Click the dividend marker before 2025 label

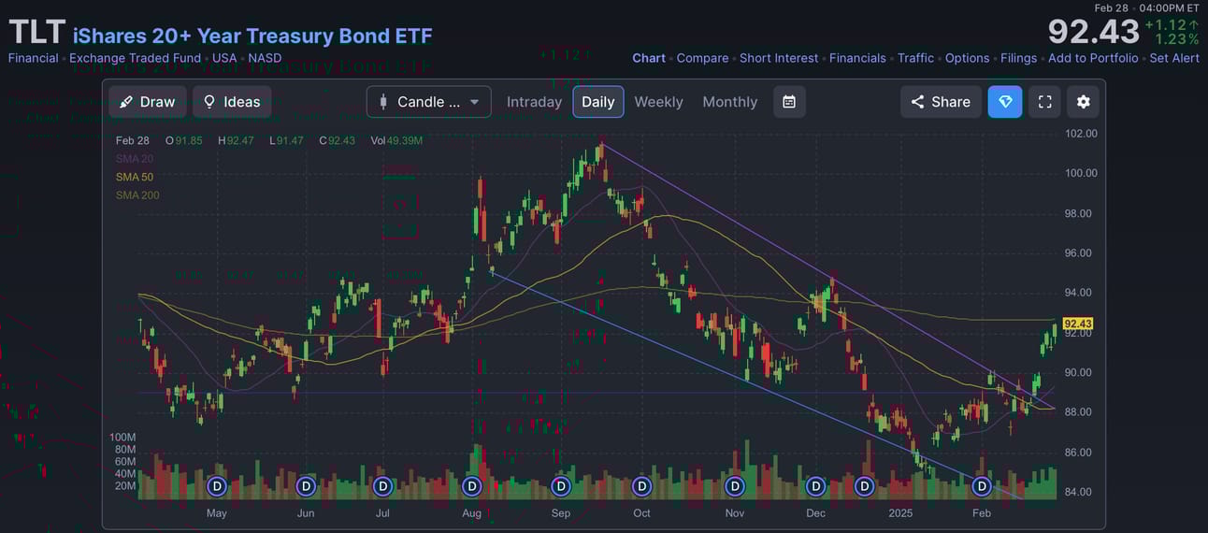point(864,486)
